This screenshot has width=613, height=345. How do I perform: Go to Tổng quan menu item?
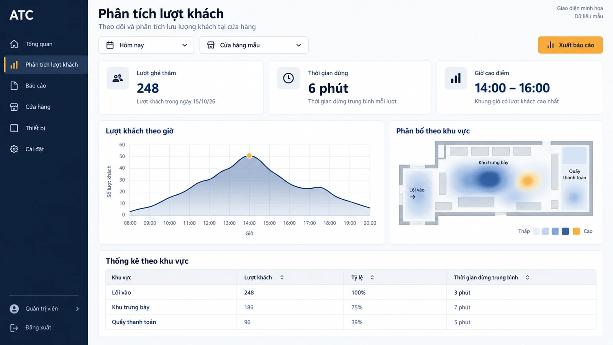pos(44,44)
